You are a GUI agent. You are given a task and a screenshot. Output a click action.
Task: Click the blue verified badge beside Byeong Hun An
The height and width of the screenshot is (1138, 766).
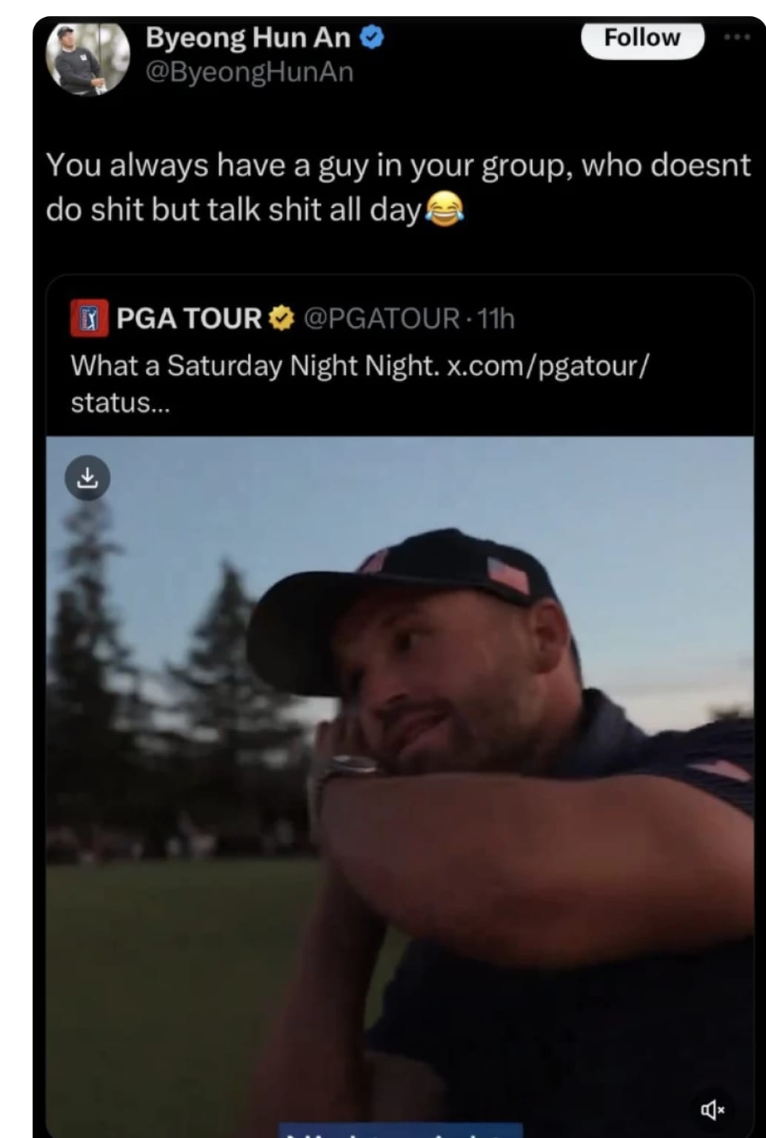point(372,37)
